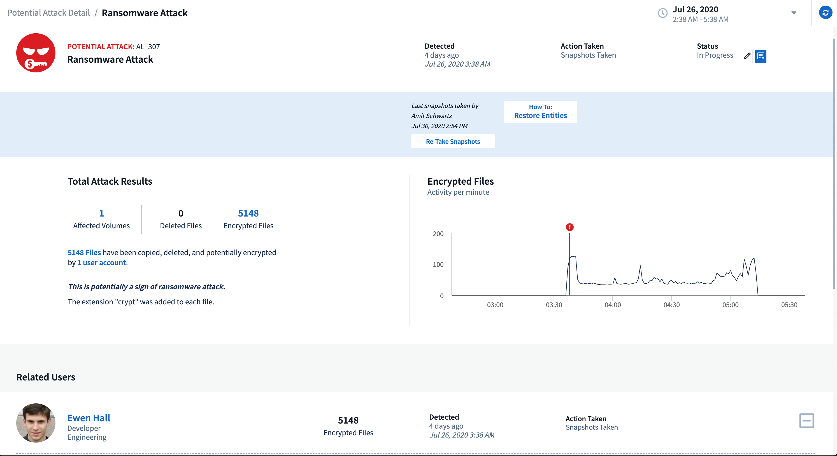Click the alert marker on encrypted files chart
This screenshot has height=456, width=837.
(x=569, y=227)
